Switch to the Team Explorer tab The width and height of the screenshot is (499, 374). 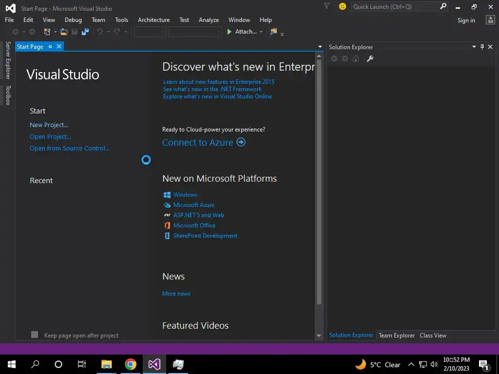[397, 335]
